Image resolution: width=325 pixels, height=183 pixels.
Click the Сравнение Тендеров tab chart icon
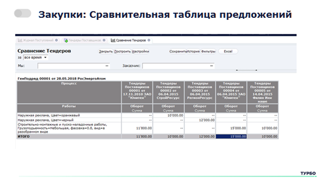tap(113, 40)
